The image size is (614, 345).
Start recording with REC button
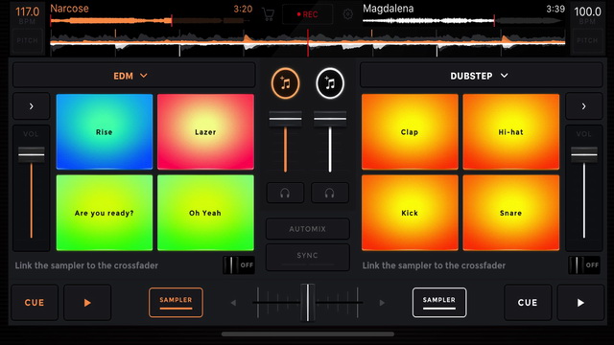(x=307, y=14)
